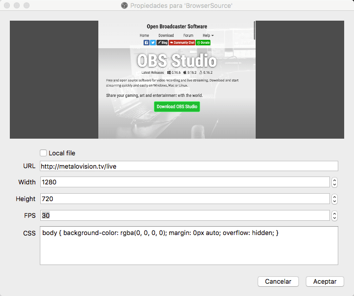Screen dimensions: 354x296
Task: Close the Propiedades window with the close button
Action: click(x=7, y=5)
